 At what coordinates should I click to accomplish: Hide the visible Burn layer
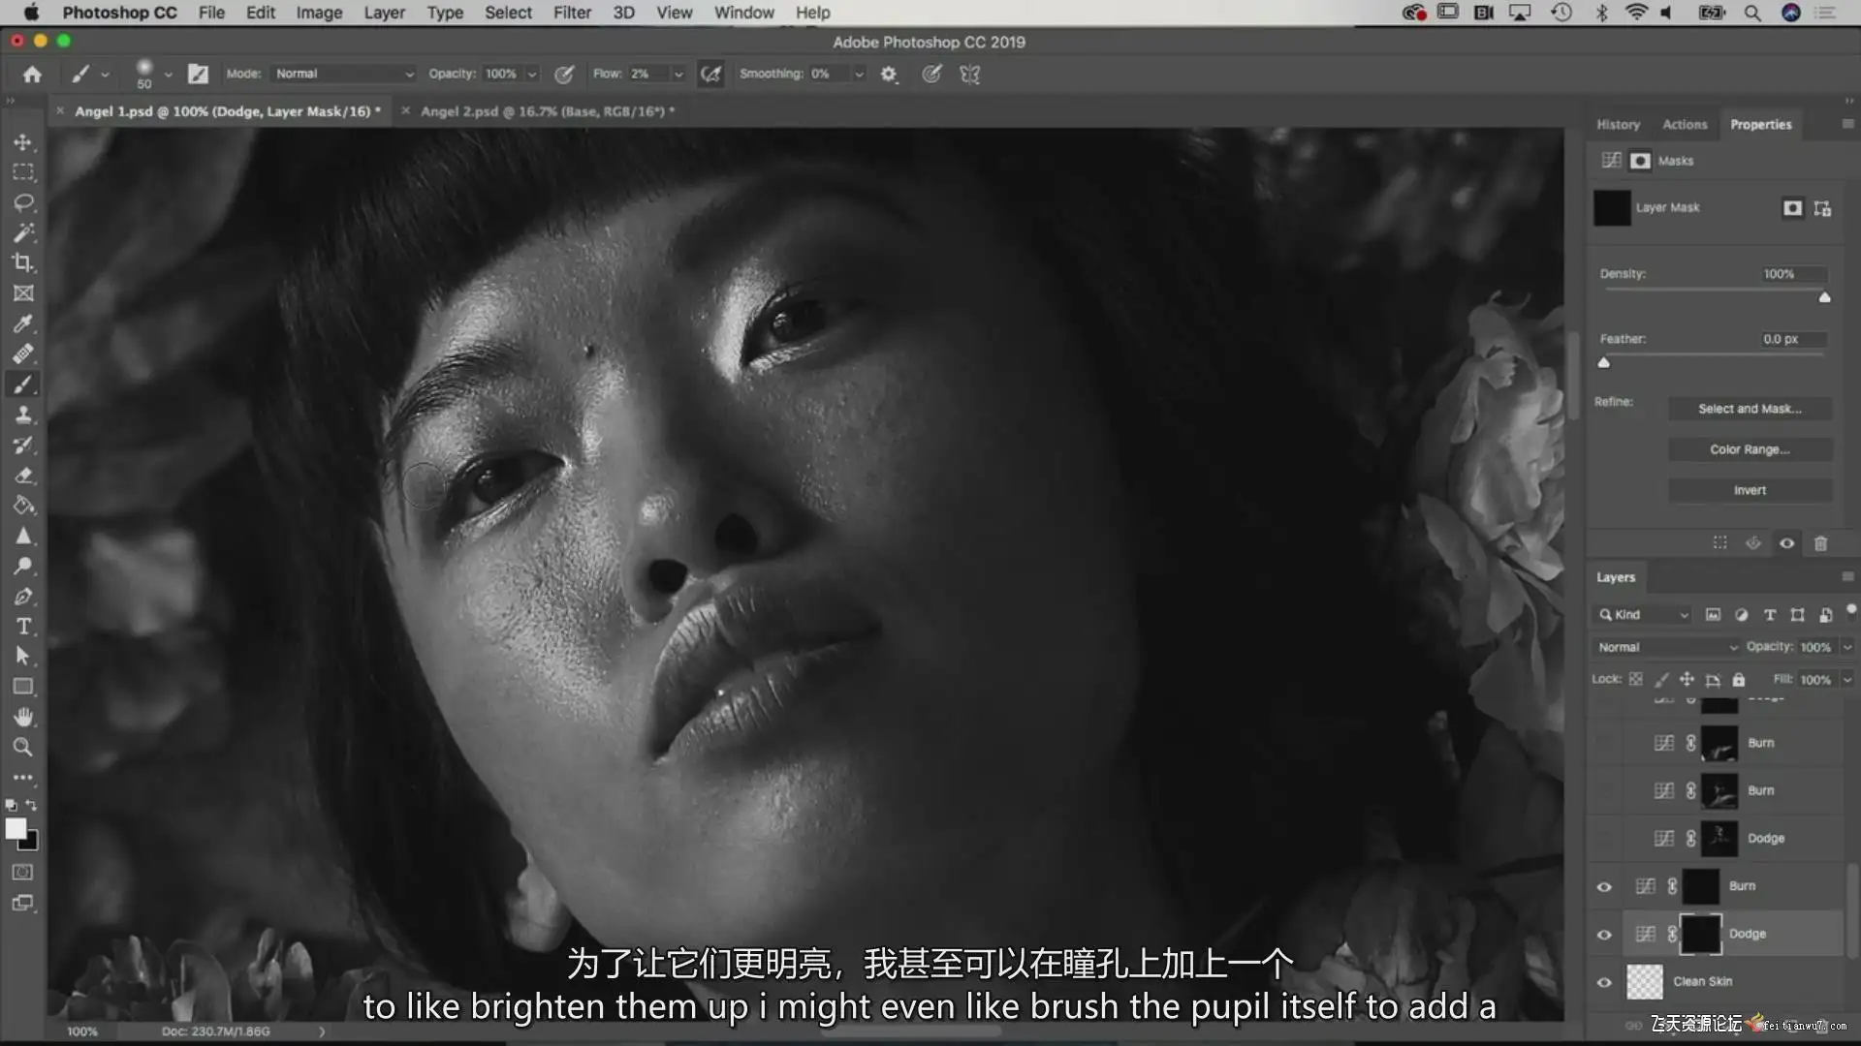click(1604, 886)
